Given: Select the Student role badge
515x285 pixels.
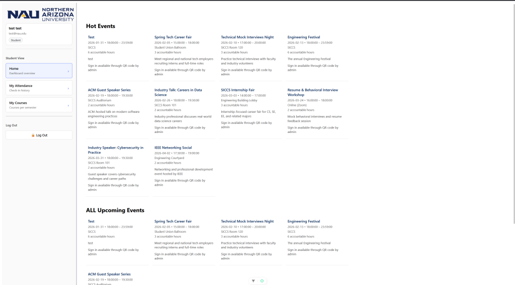Looking at the screenshot, I should pos(16,40).
